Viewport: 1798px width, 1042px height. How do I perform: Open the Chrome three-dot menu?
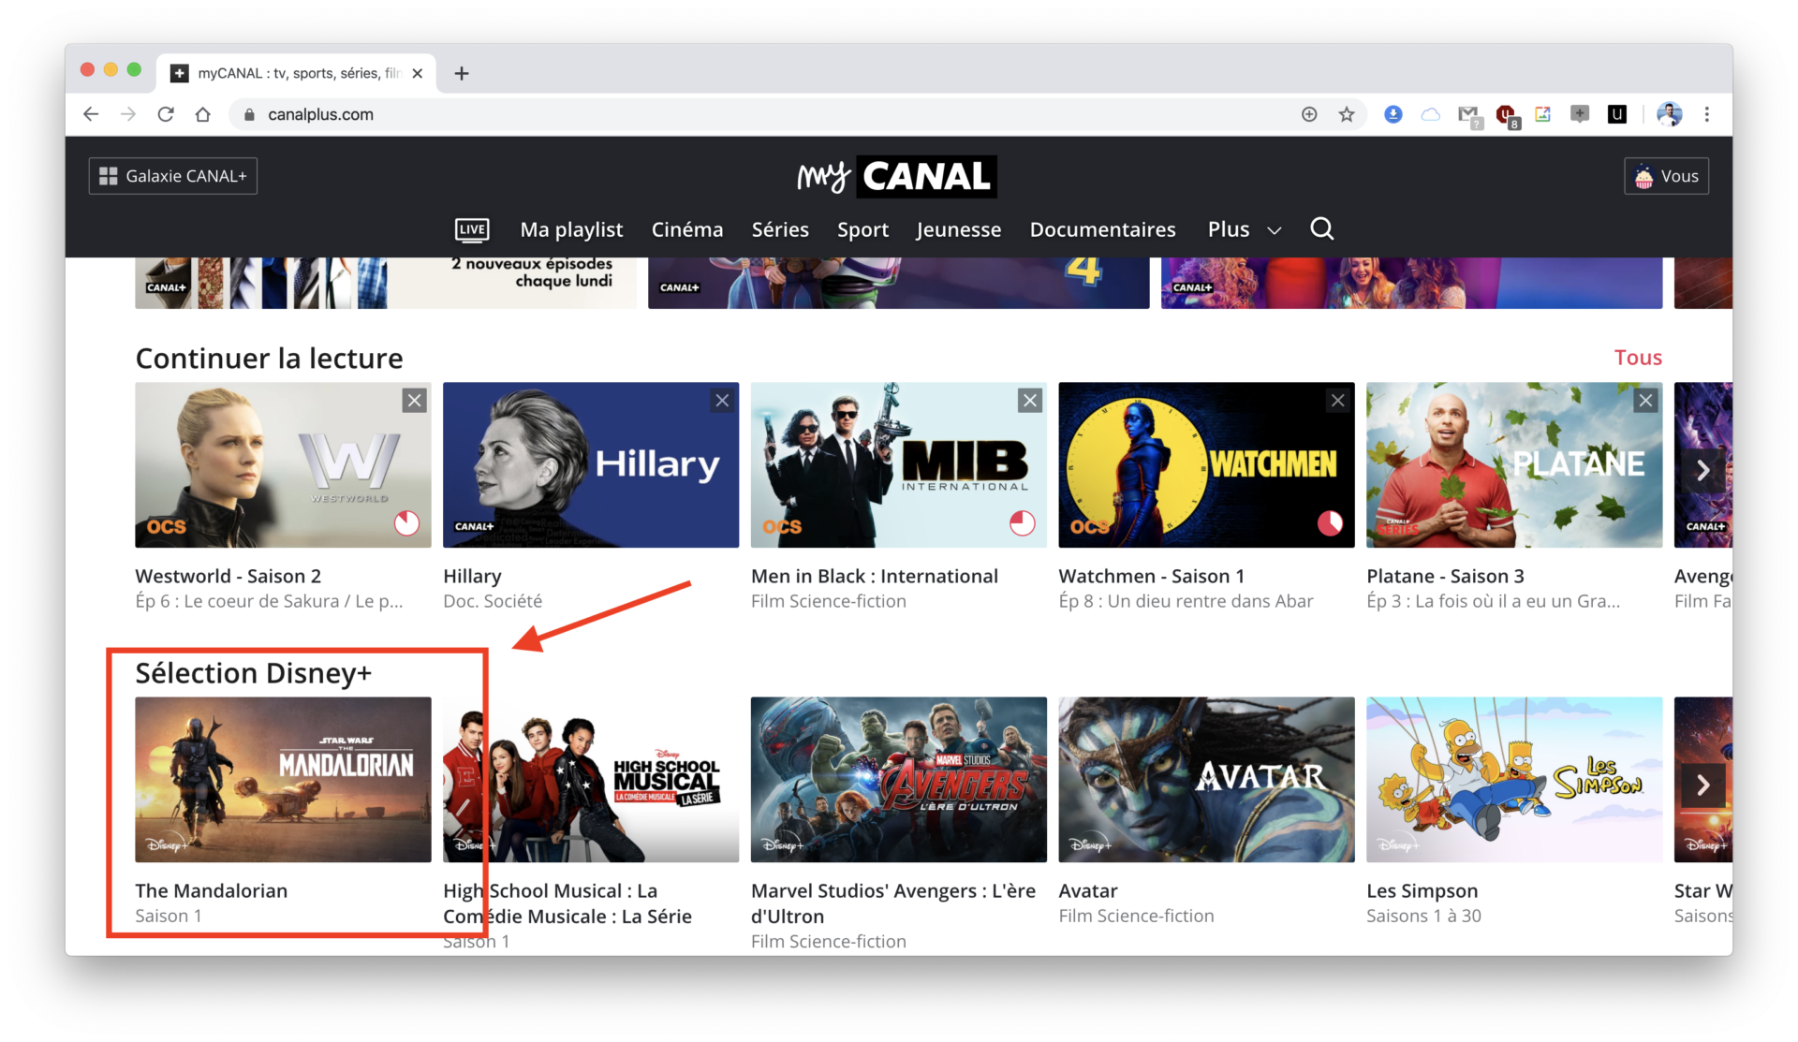(x=1707, y=114)
